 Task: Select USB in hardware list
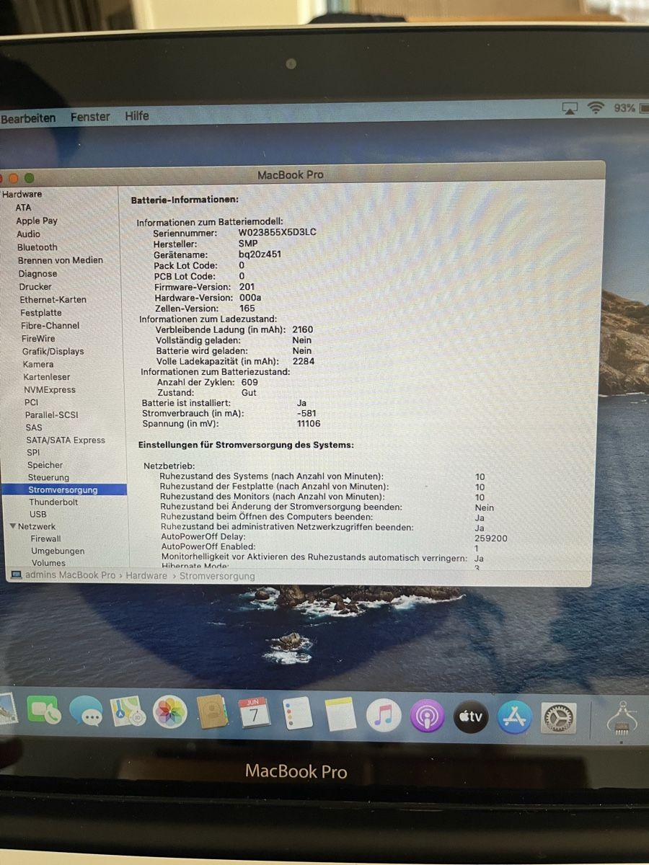coord(37,515)
